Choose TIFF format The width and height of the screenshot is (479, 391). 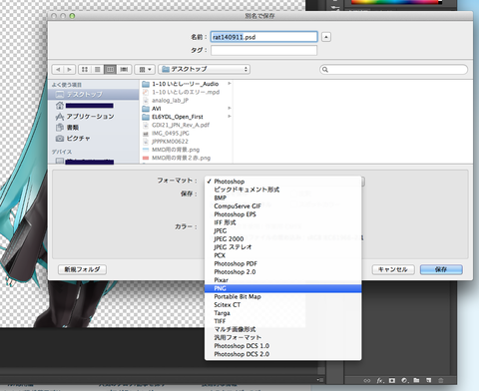pos(283,321)
